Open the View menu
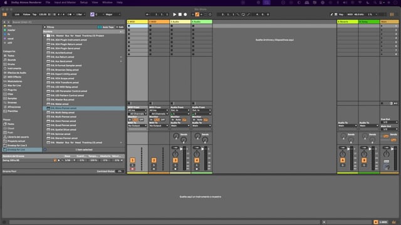The width and height of the screenshot is (401, 225). pos(95,2)
